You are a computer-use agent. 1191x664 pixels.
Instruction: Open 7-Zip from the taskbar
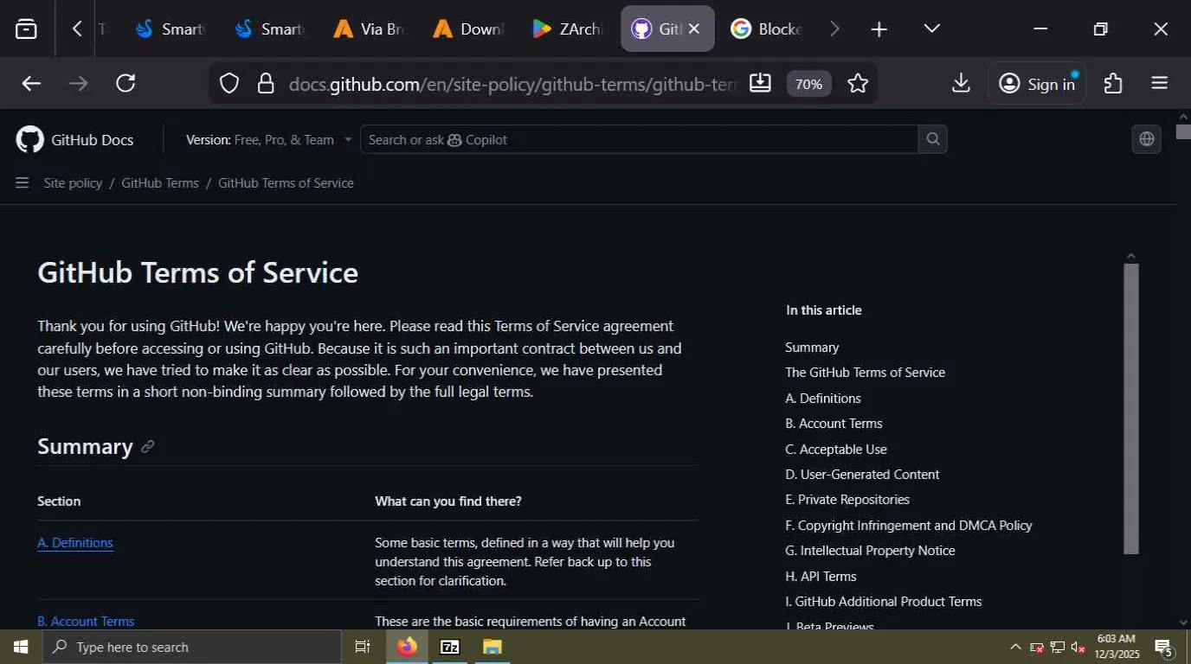pos(450,647)
